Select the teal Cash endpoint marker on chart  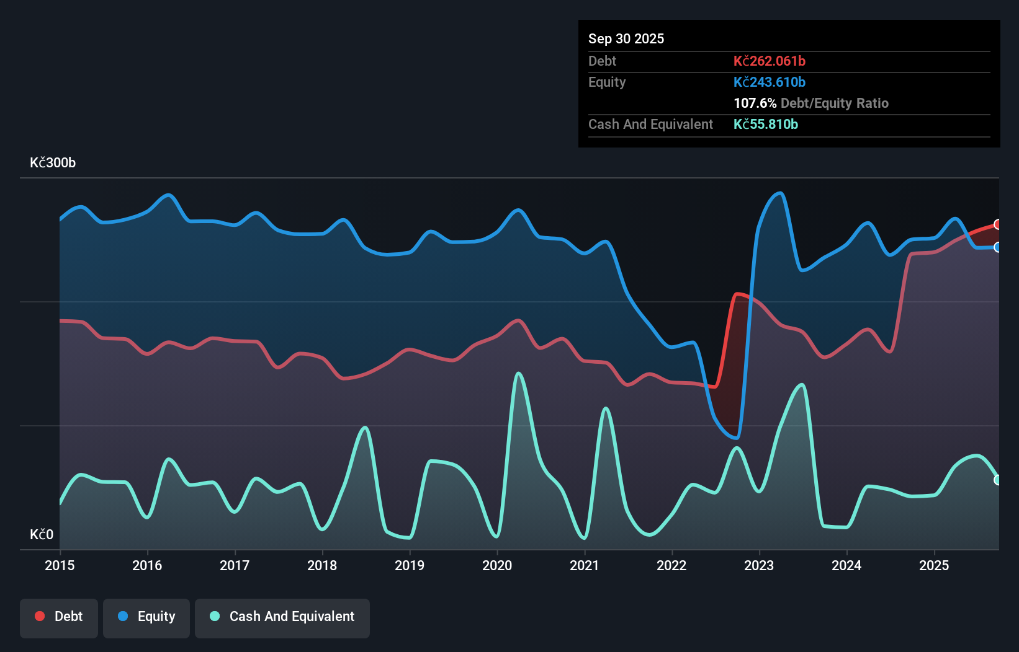[997, 478]
